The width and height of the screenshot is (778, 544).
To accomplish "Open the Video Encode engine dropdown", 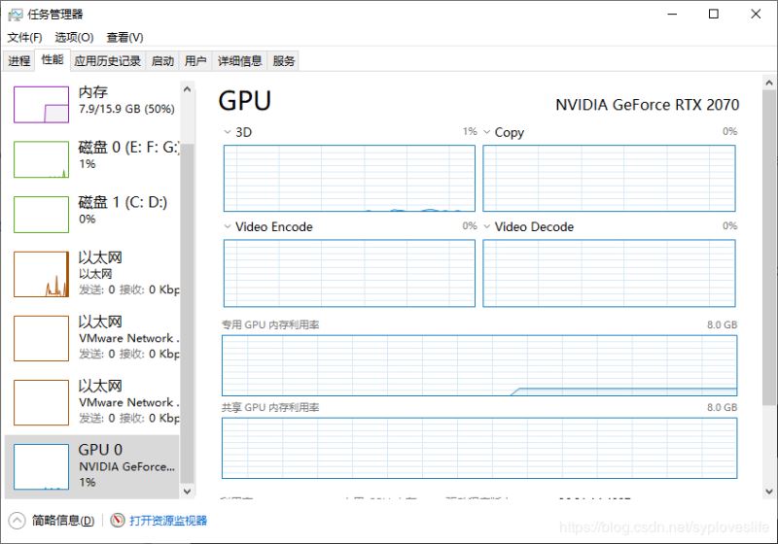I will tap(227, 226).
